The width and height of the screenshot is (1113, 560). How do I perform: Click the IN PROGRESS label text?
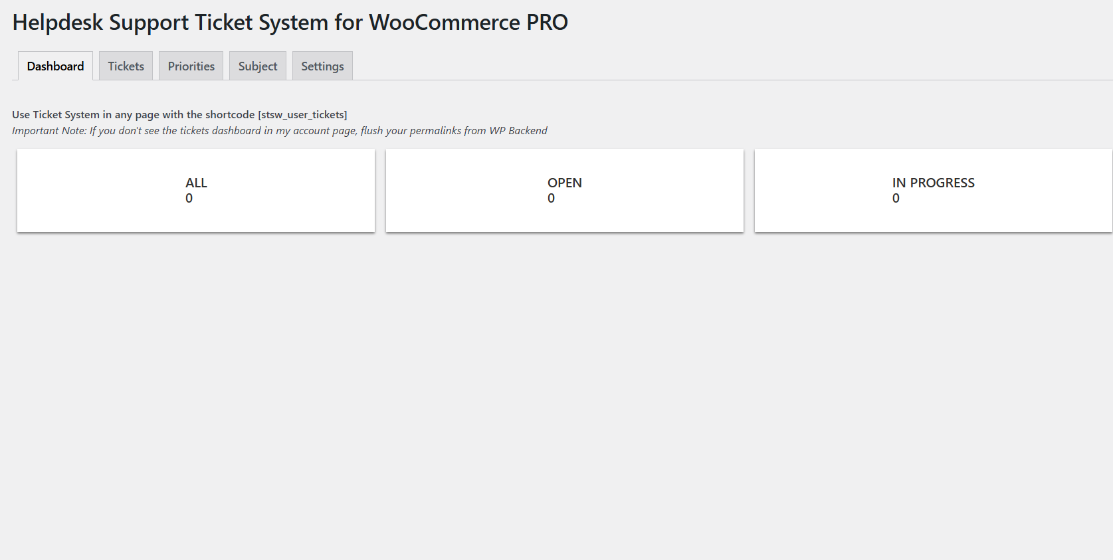tap(933, 183)
